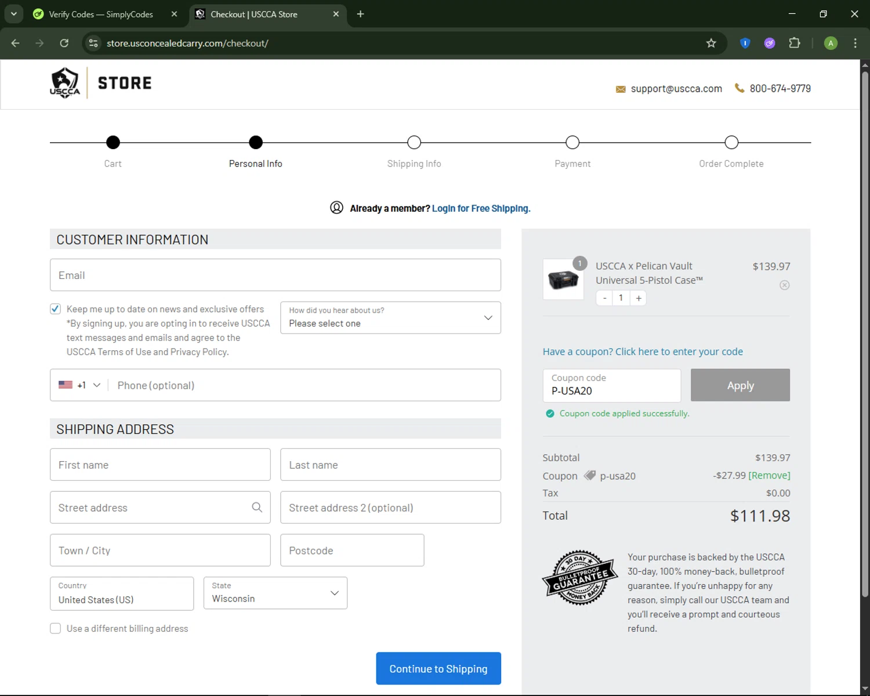Screen dimensions: 870x696
Task: Click the vertical page scrollbar
Action: click(865, 333)
